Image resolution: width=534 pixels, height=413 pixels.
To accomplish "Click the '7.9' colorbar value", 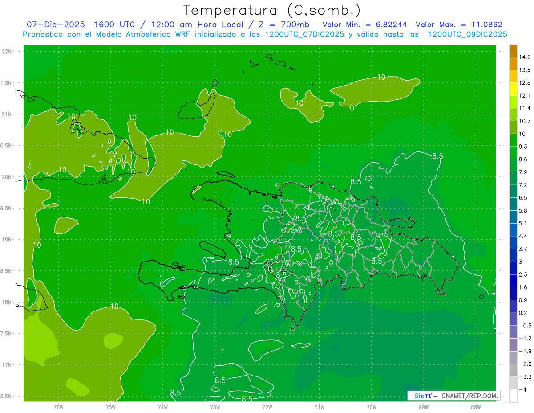I will point(523,172).
